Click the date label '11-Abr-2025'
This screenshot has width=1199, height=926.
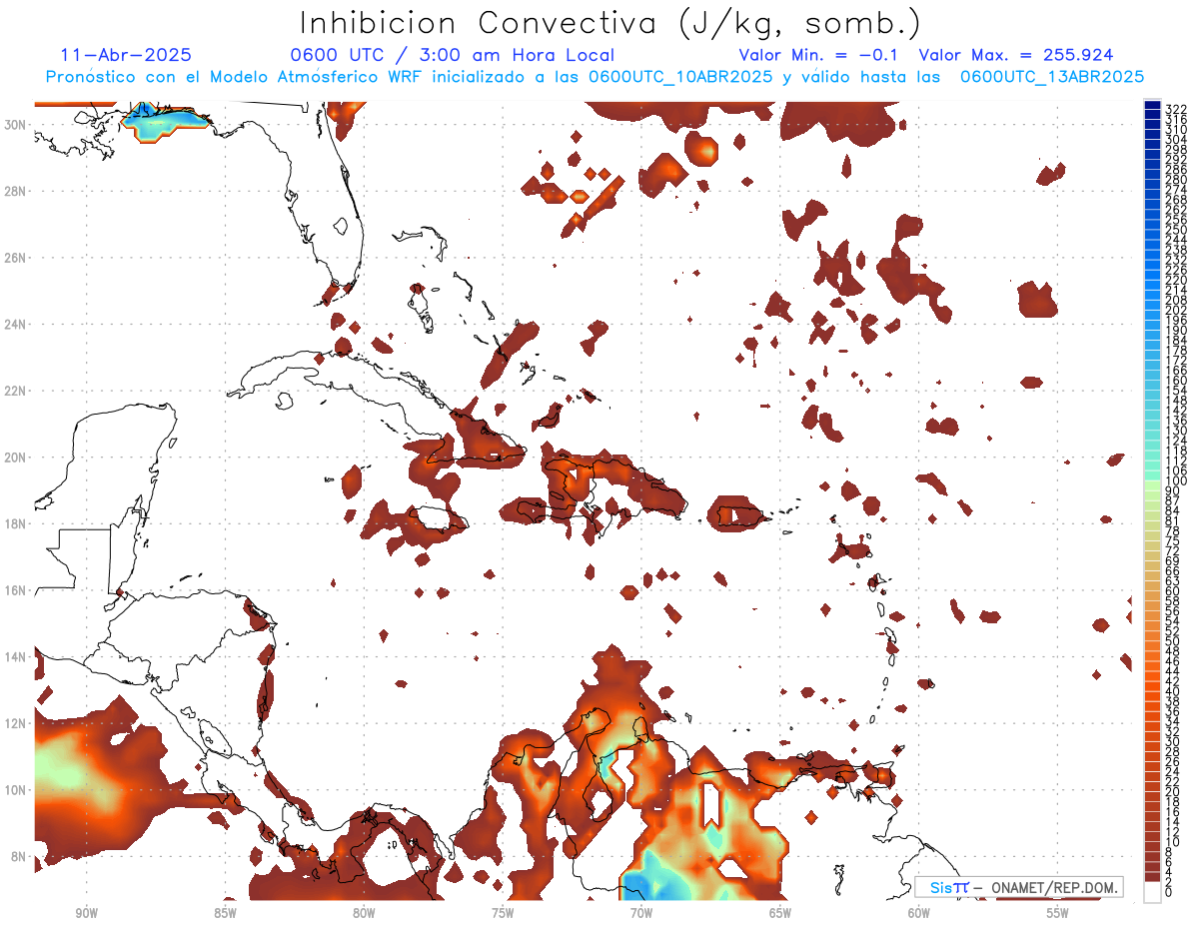point(127,56)
